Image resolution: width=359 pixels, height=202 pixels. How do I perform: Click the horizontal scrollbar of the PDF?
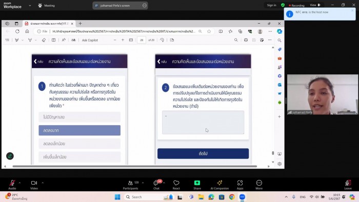click(x=134, y=166)
